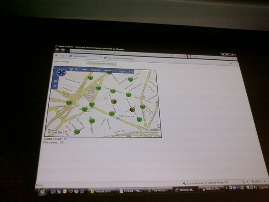Open the Favorites star icon
The width and height of the screenshot is (269, 202).
point(56,55)
